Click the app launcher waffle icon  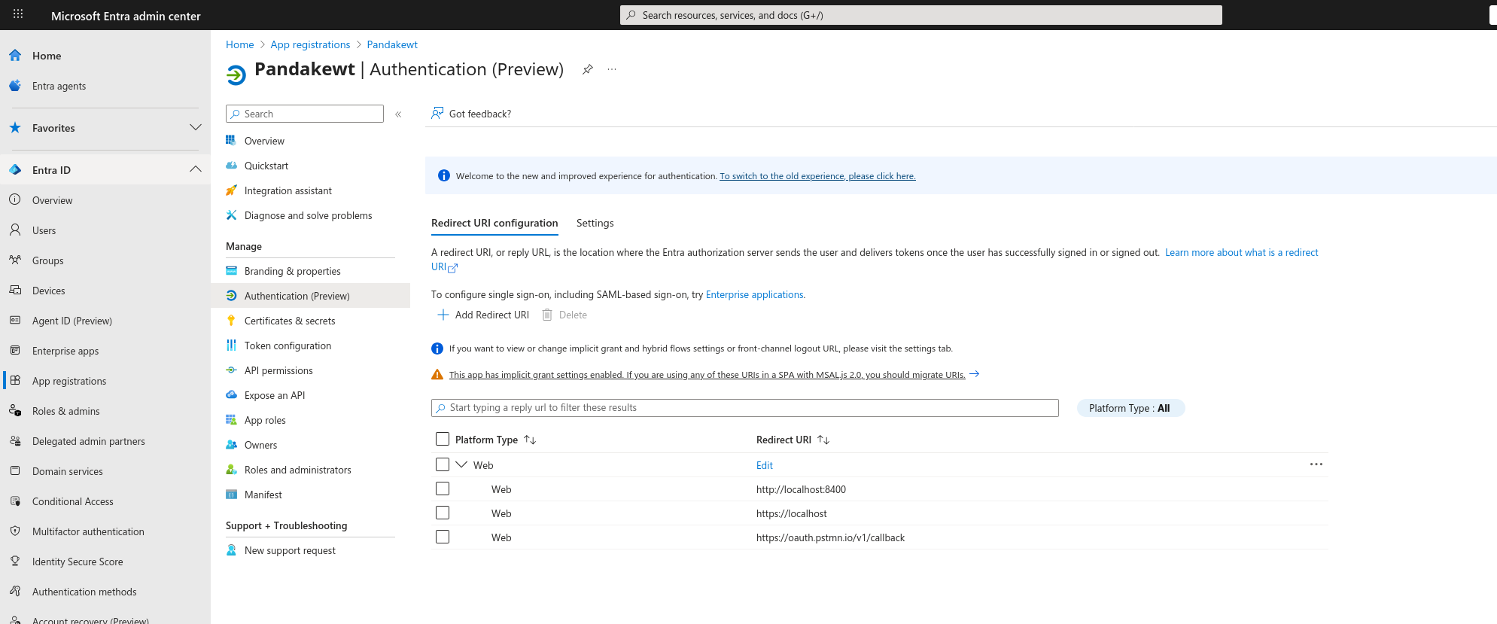pyautogui.click(x=18, y=14)
